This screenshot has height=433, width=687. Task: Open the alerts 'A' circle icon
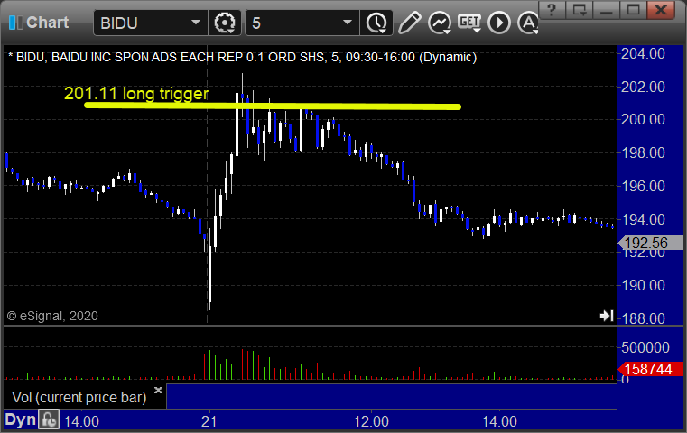tap(528, 23)
